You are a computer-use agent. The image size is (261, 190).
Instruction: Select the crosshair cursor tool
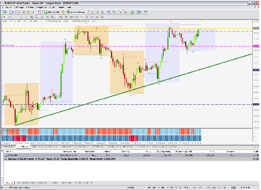9,17
